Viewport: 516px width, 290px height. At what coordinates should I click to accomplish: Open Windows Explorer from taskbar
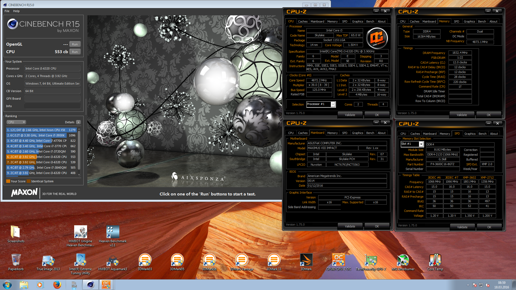[24, 285]
